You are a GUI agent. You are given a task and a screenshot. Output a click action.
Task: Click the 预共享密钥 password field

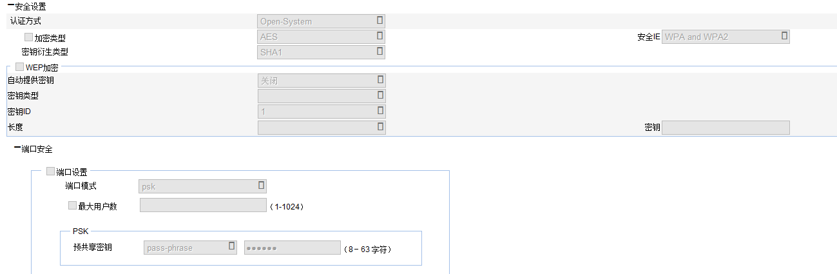click(x=292, y=248)
